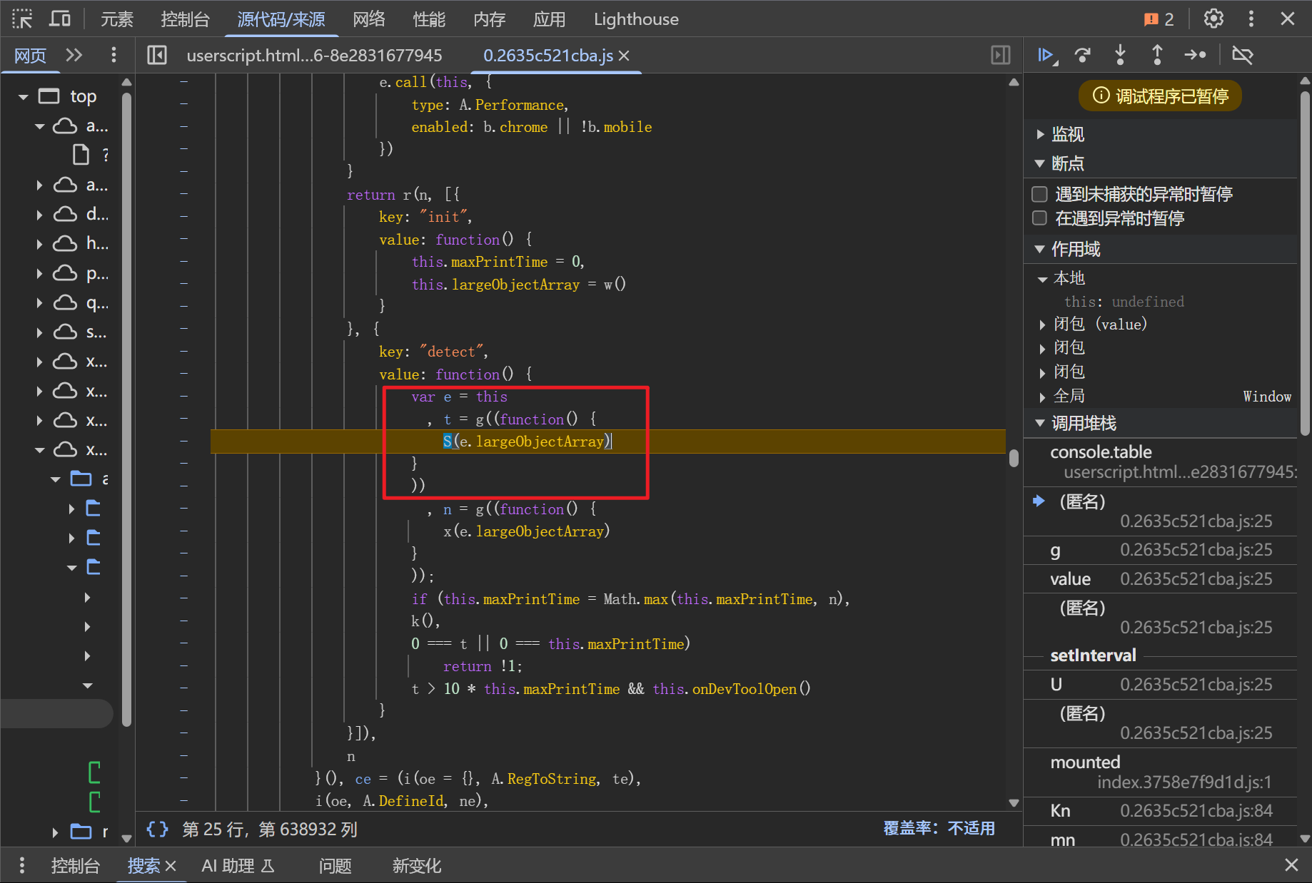
Task: Enable pause on uncaught exceptions
Action: point(1040,194)
